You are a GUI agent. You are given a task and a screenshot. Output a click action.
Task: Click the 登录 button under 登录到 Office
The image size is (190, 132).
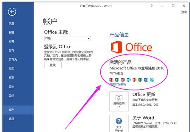53,65
